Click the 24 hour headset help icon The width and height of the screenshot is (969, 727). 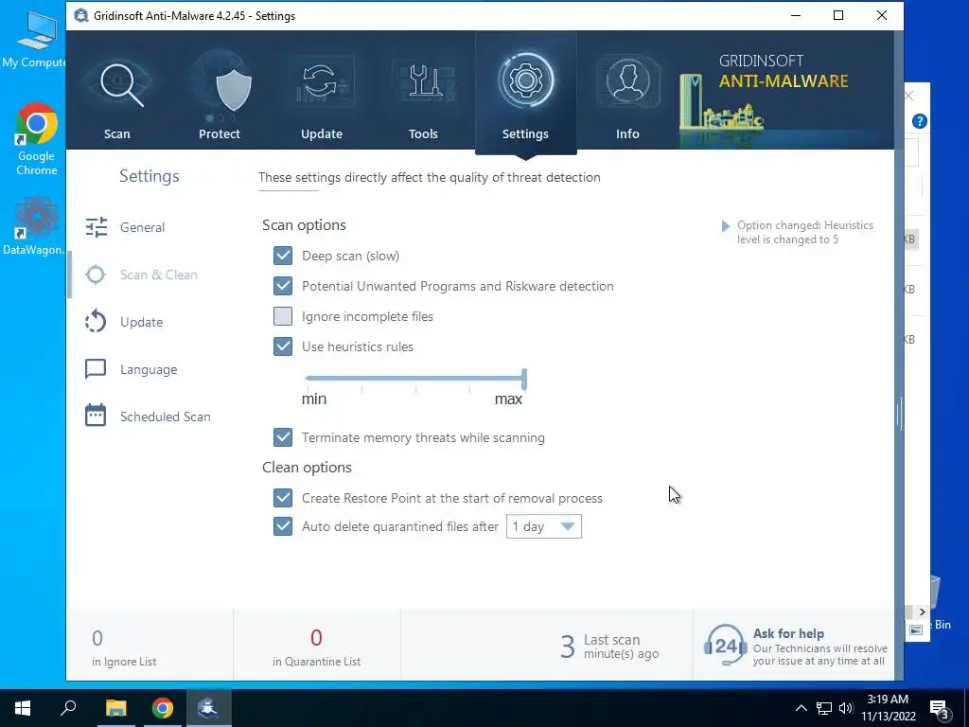click(x=726, y=646)
